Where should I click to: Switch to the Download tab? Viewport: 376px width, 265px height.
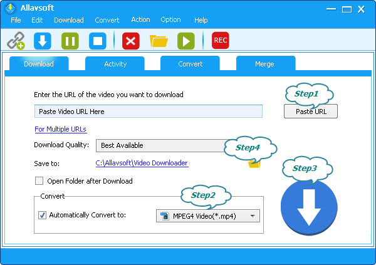coord(39,64)
